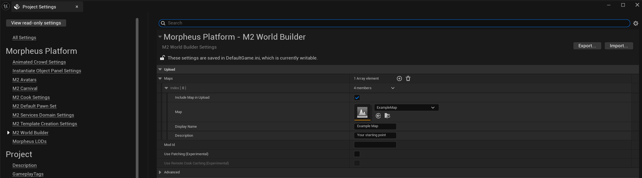The width and height of the screenshot is (642, 178).
Task: Enable Use Patching (Experimental) checkbox
Action: pyautogui.click(x=357, y=154)
